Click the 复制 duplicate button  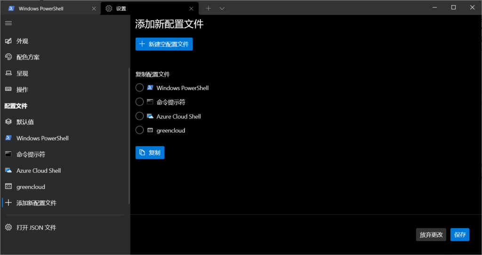coord(150,153)
